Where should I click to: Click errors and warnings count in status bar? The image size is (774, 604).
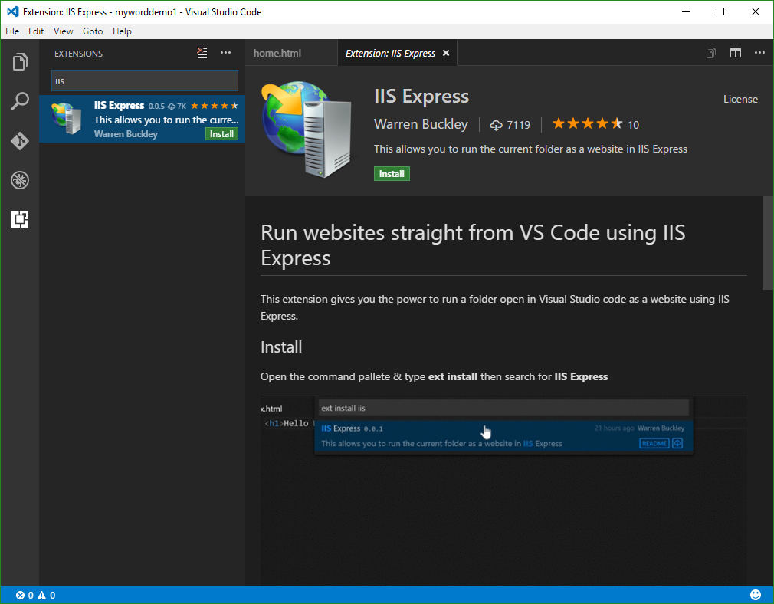[x=35, y=595]
